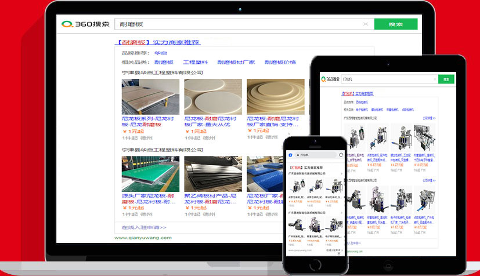The height and width of the screenshot is (276, 480).
Task: Click the tablet's brand recommendation link beside 品牌推荐
Action: 362,102
